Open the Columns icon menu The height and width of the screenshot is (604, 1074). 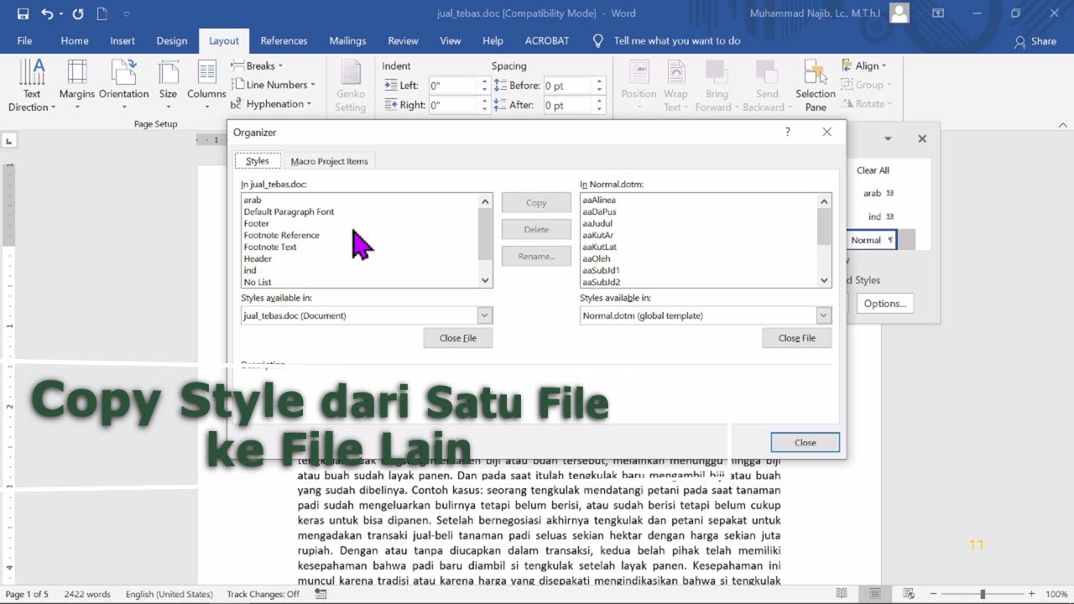(206, 81)
